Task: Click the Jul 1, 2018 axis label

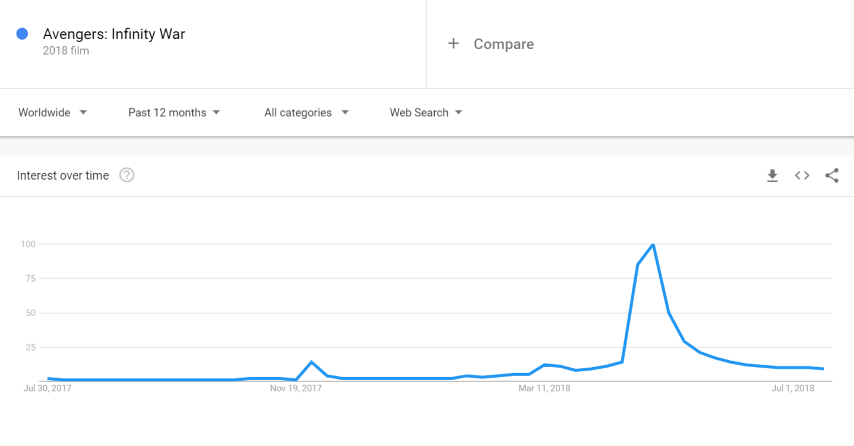Action: (x=793, y=388)
